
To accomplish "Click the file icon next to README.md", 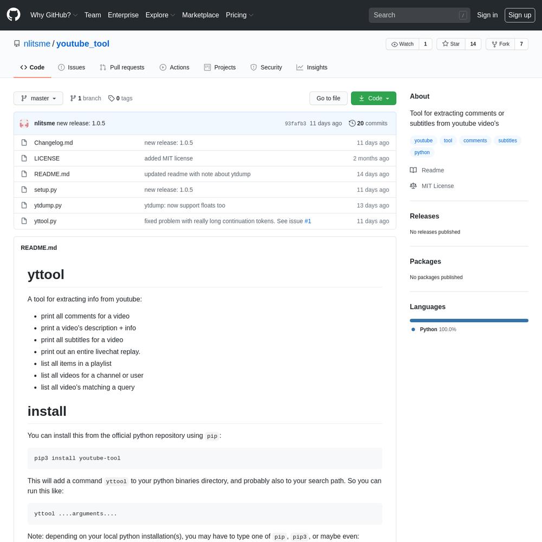I will [x=24, y=174].
